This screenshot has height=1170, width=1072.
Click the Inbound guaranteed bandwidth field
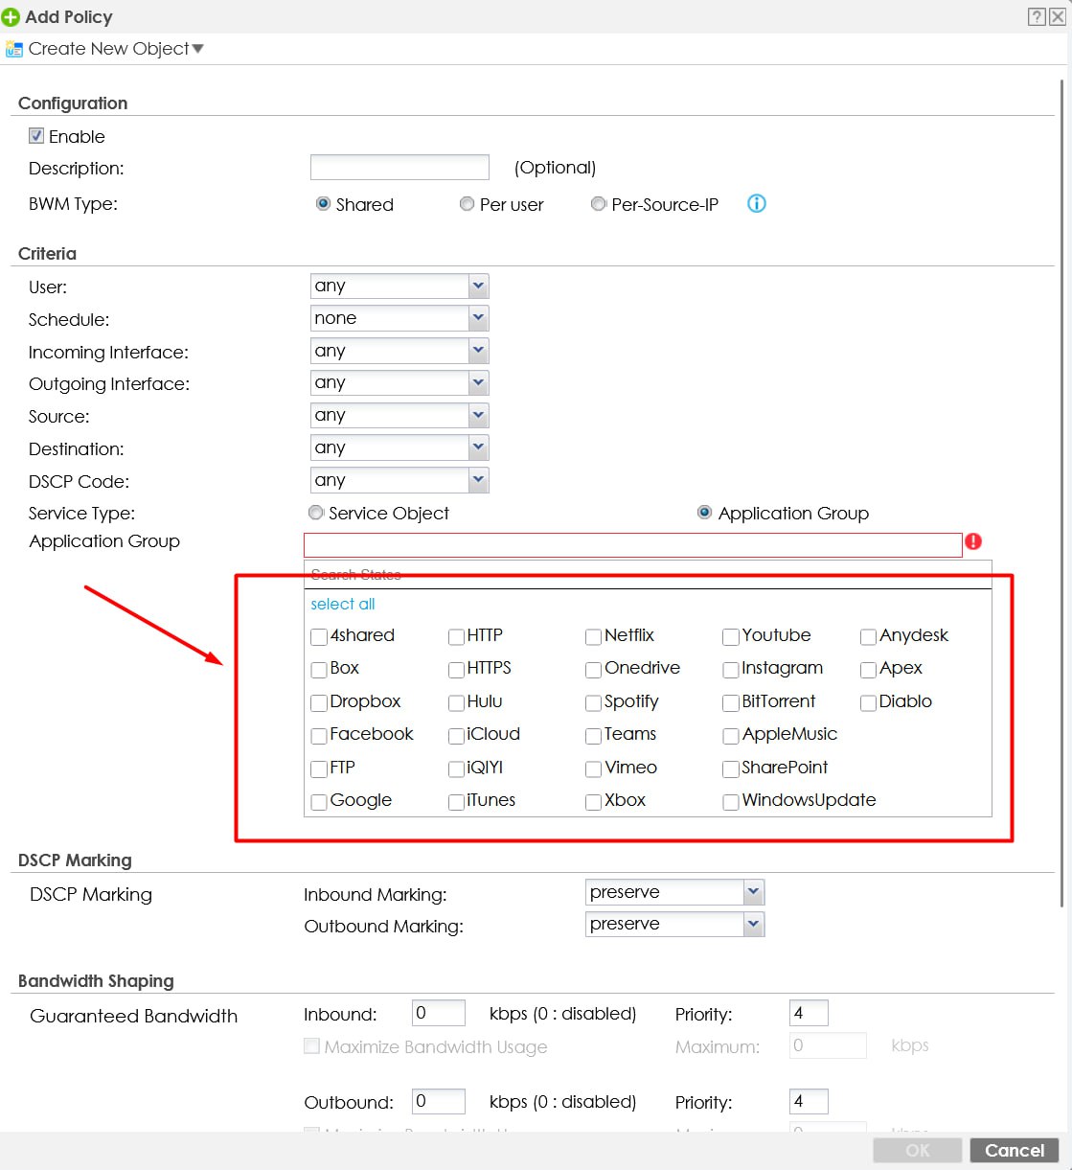439,1013
